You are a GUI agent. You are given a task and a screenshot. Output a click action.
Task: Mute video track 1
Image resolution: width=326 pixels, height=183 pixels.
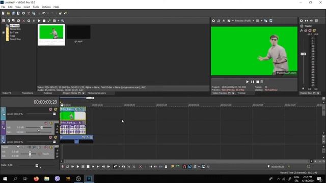50,109
